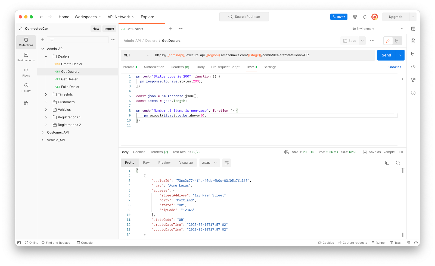Open the environment quick look icon
This screenshot has height=266, width=435.
413,29
